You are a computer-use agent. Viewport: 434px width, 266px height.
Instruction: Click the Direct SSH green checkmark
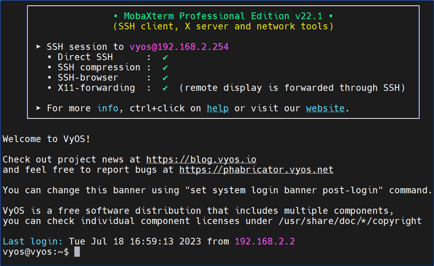pos(165,58)
